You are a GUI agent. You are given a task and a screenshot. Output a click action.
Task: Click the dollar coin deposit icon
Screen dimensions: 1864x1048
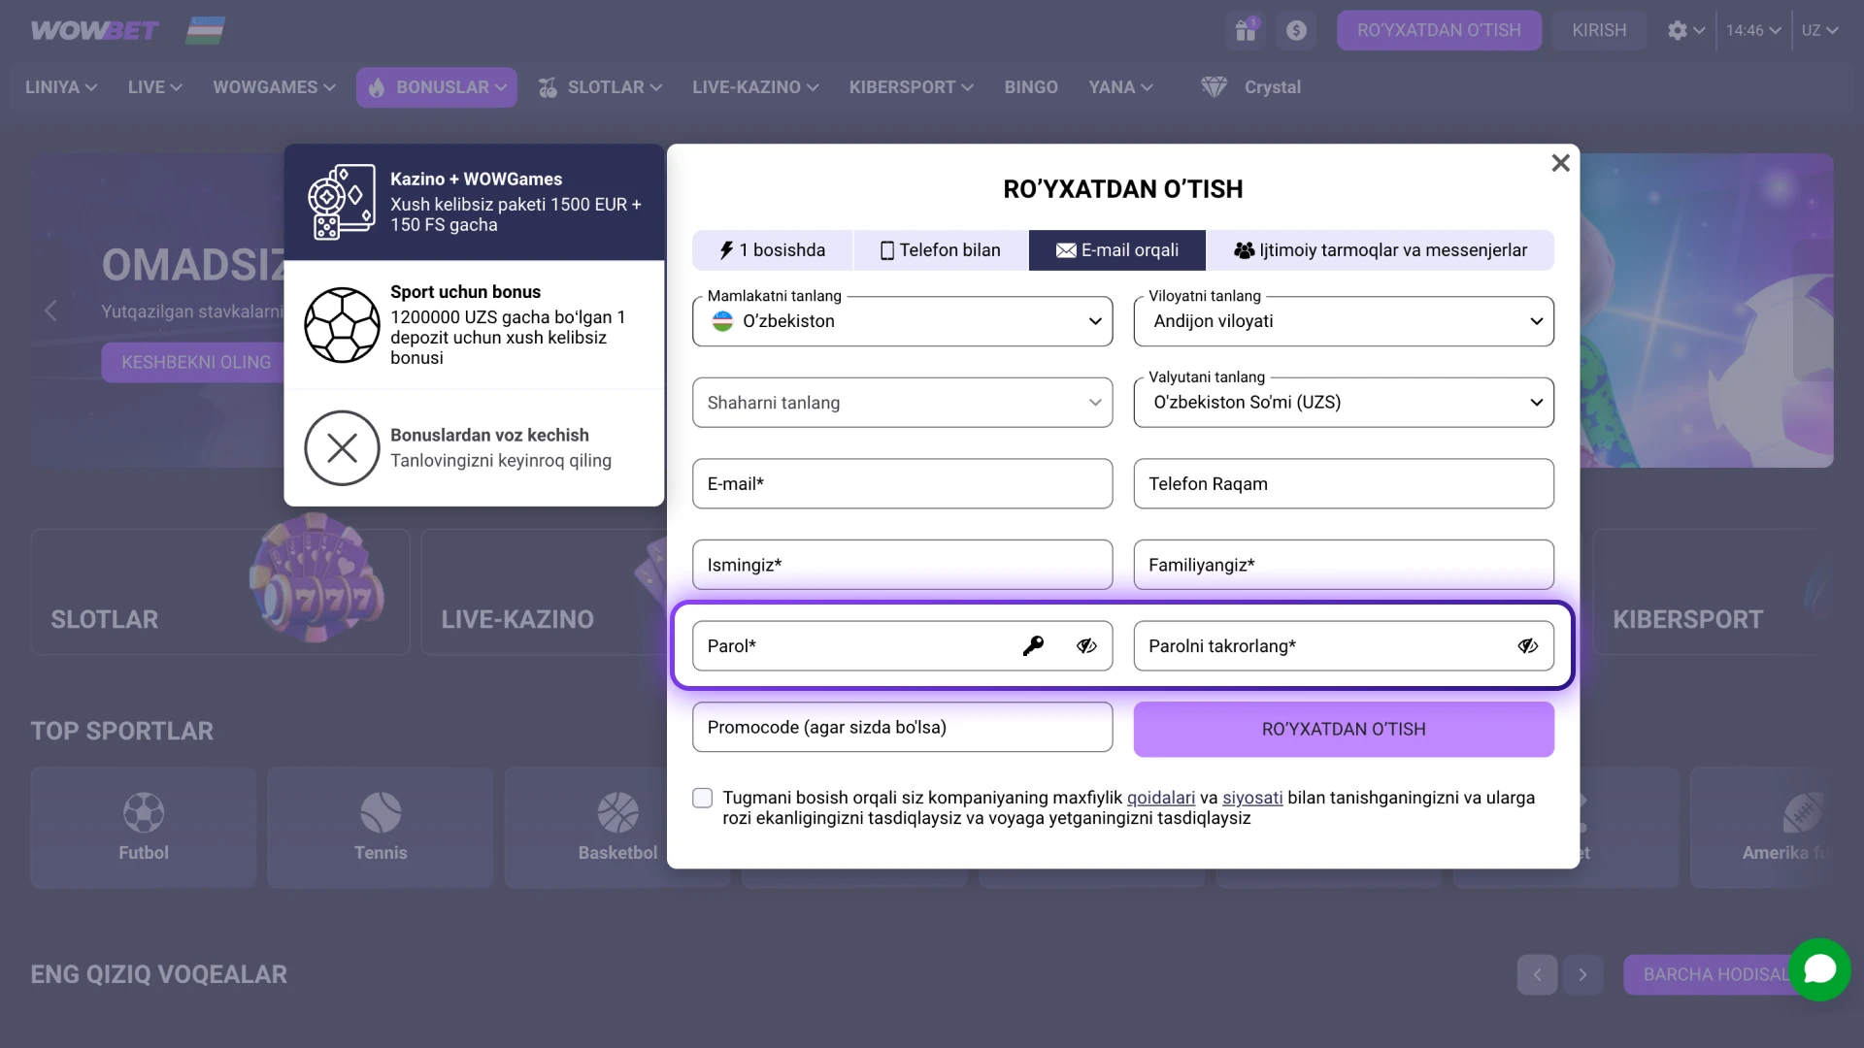(1296, 30)
